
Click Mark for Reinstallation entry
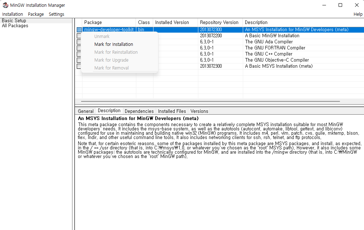click(x=116, y=52)
